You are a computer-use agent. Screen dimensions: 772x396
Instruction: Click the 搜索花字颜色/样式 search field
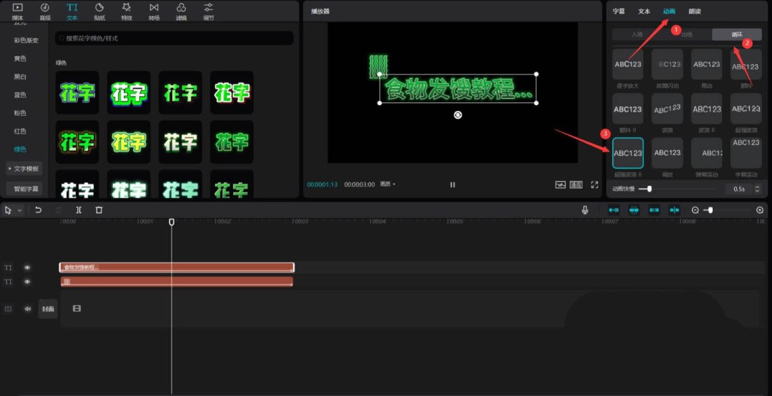(x=175, y=38)
